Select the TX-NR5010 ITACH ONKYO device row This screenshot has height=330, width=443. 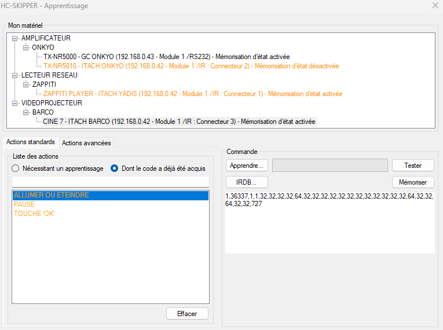click(x=191, y=66)
